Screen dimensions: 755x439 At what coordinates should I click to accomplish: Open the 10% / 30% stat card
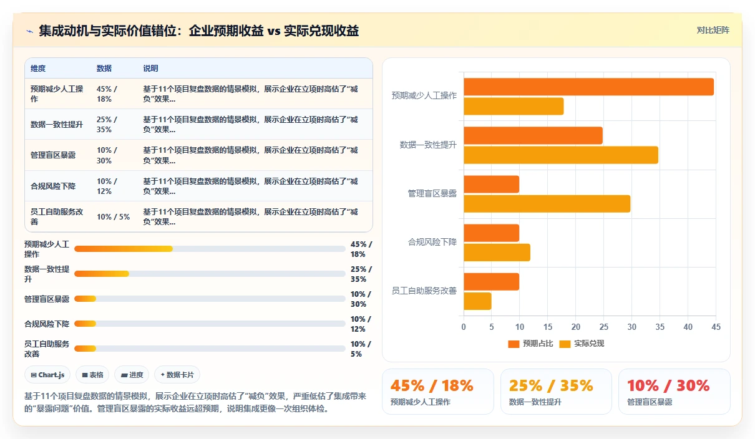point(674,392)
